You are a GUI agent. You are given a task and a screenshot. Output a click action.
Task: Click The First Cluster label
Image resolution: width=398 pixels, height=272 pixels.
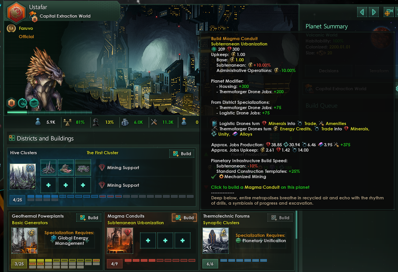coord(102,153)
